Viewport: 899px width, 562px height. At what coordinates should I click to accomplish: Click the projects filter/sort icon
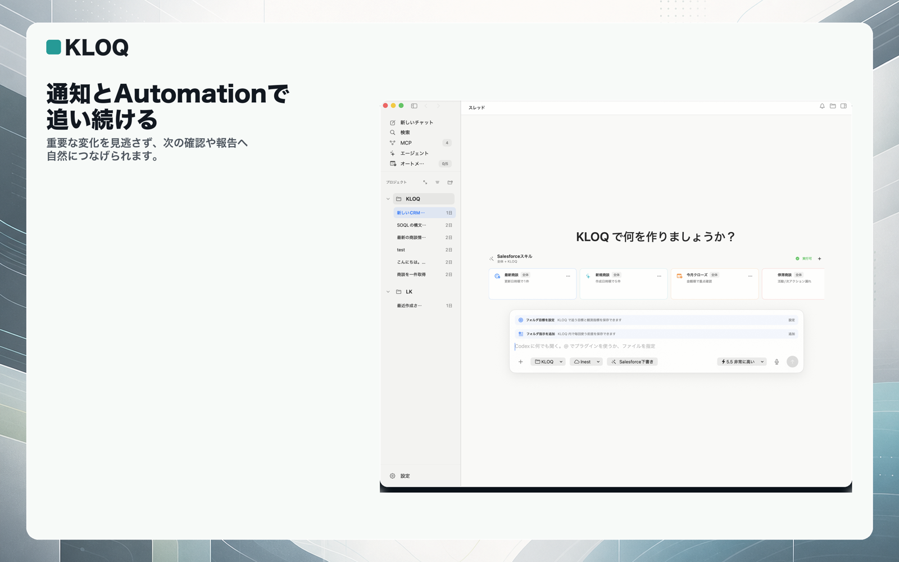[438, 182]
